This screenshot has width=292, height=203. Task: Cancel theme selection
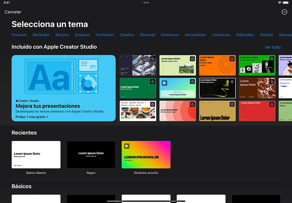pyautogui.click(x=13, y=12)
